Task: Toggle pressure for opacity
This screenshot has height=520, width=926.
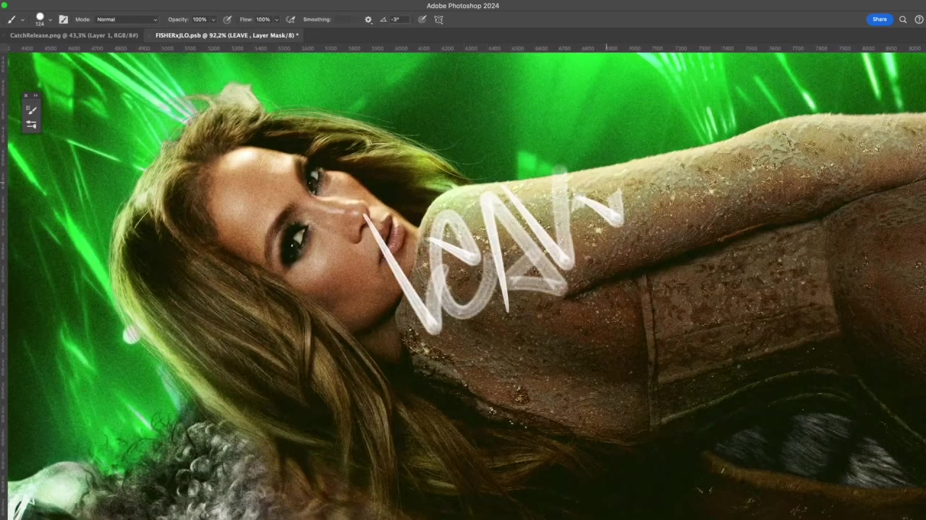Action: pyautogui.click(x=227, y=19)
